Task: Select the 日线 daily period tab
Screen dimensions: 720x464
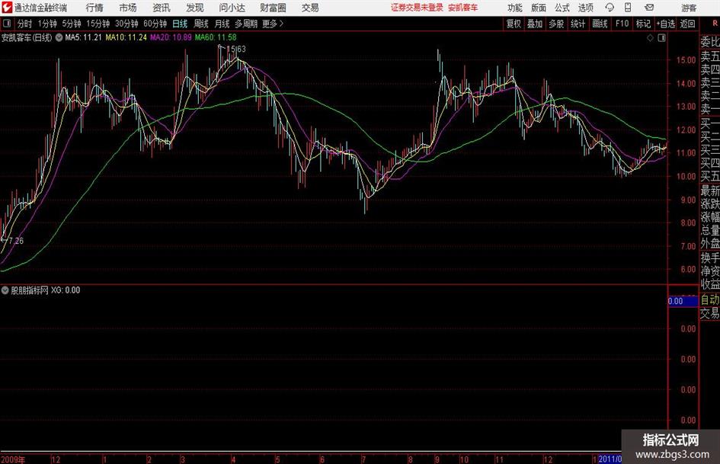Action: coord(180,24)
